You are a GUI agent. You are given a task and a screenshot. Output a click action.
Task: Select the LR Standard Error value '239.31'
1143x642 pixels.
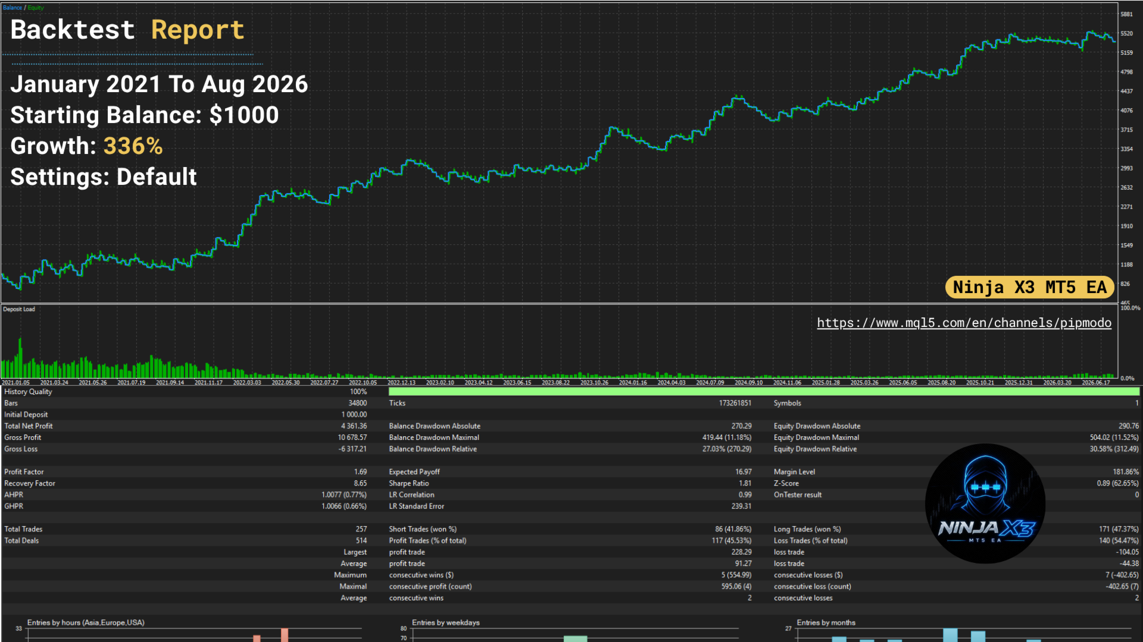(742, 506)
